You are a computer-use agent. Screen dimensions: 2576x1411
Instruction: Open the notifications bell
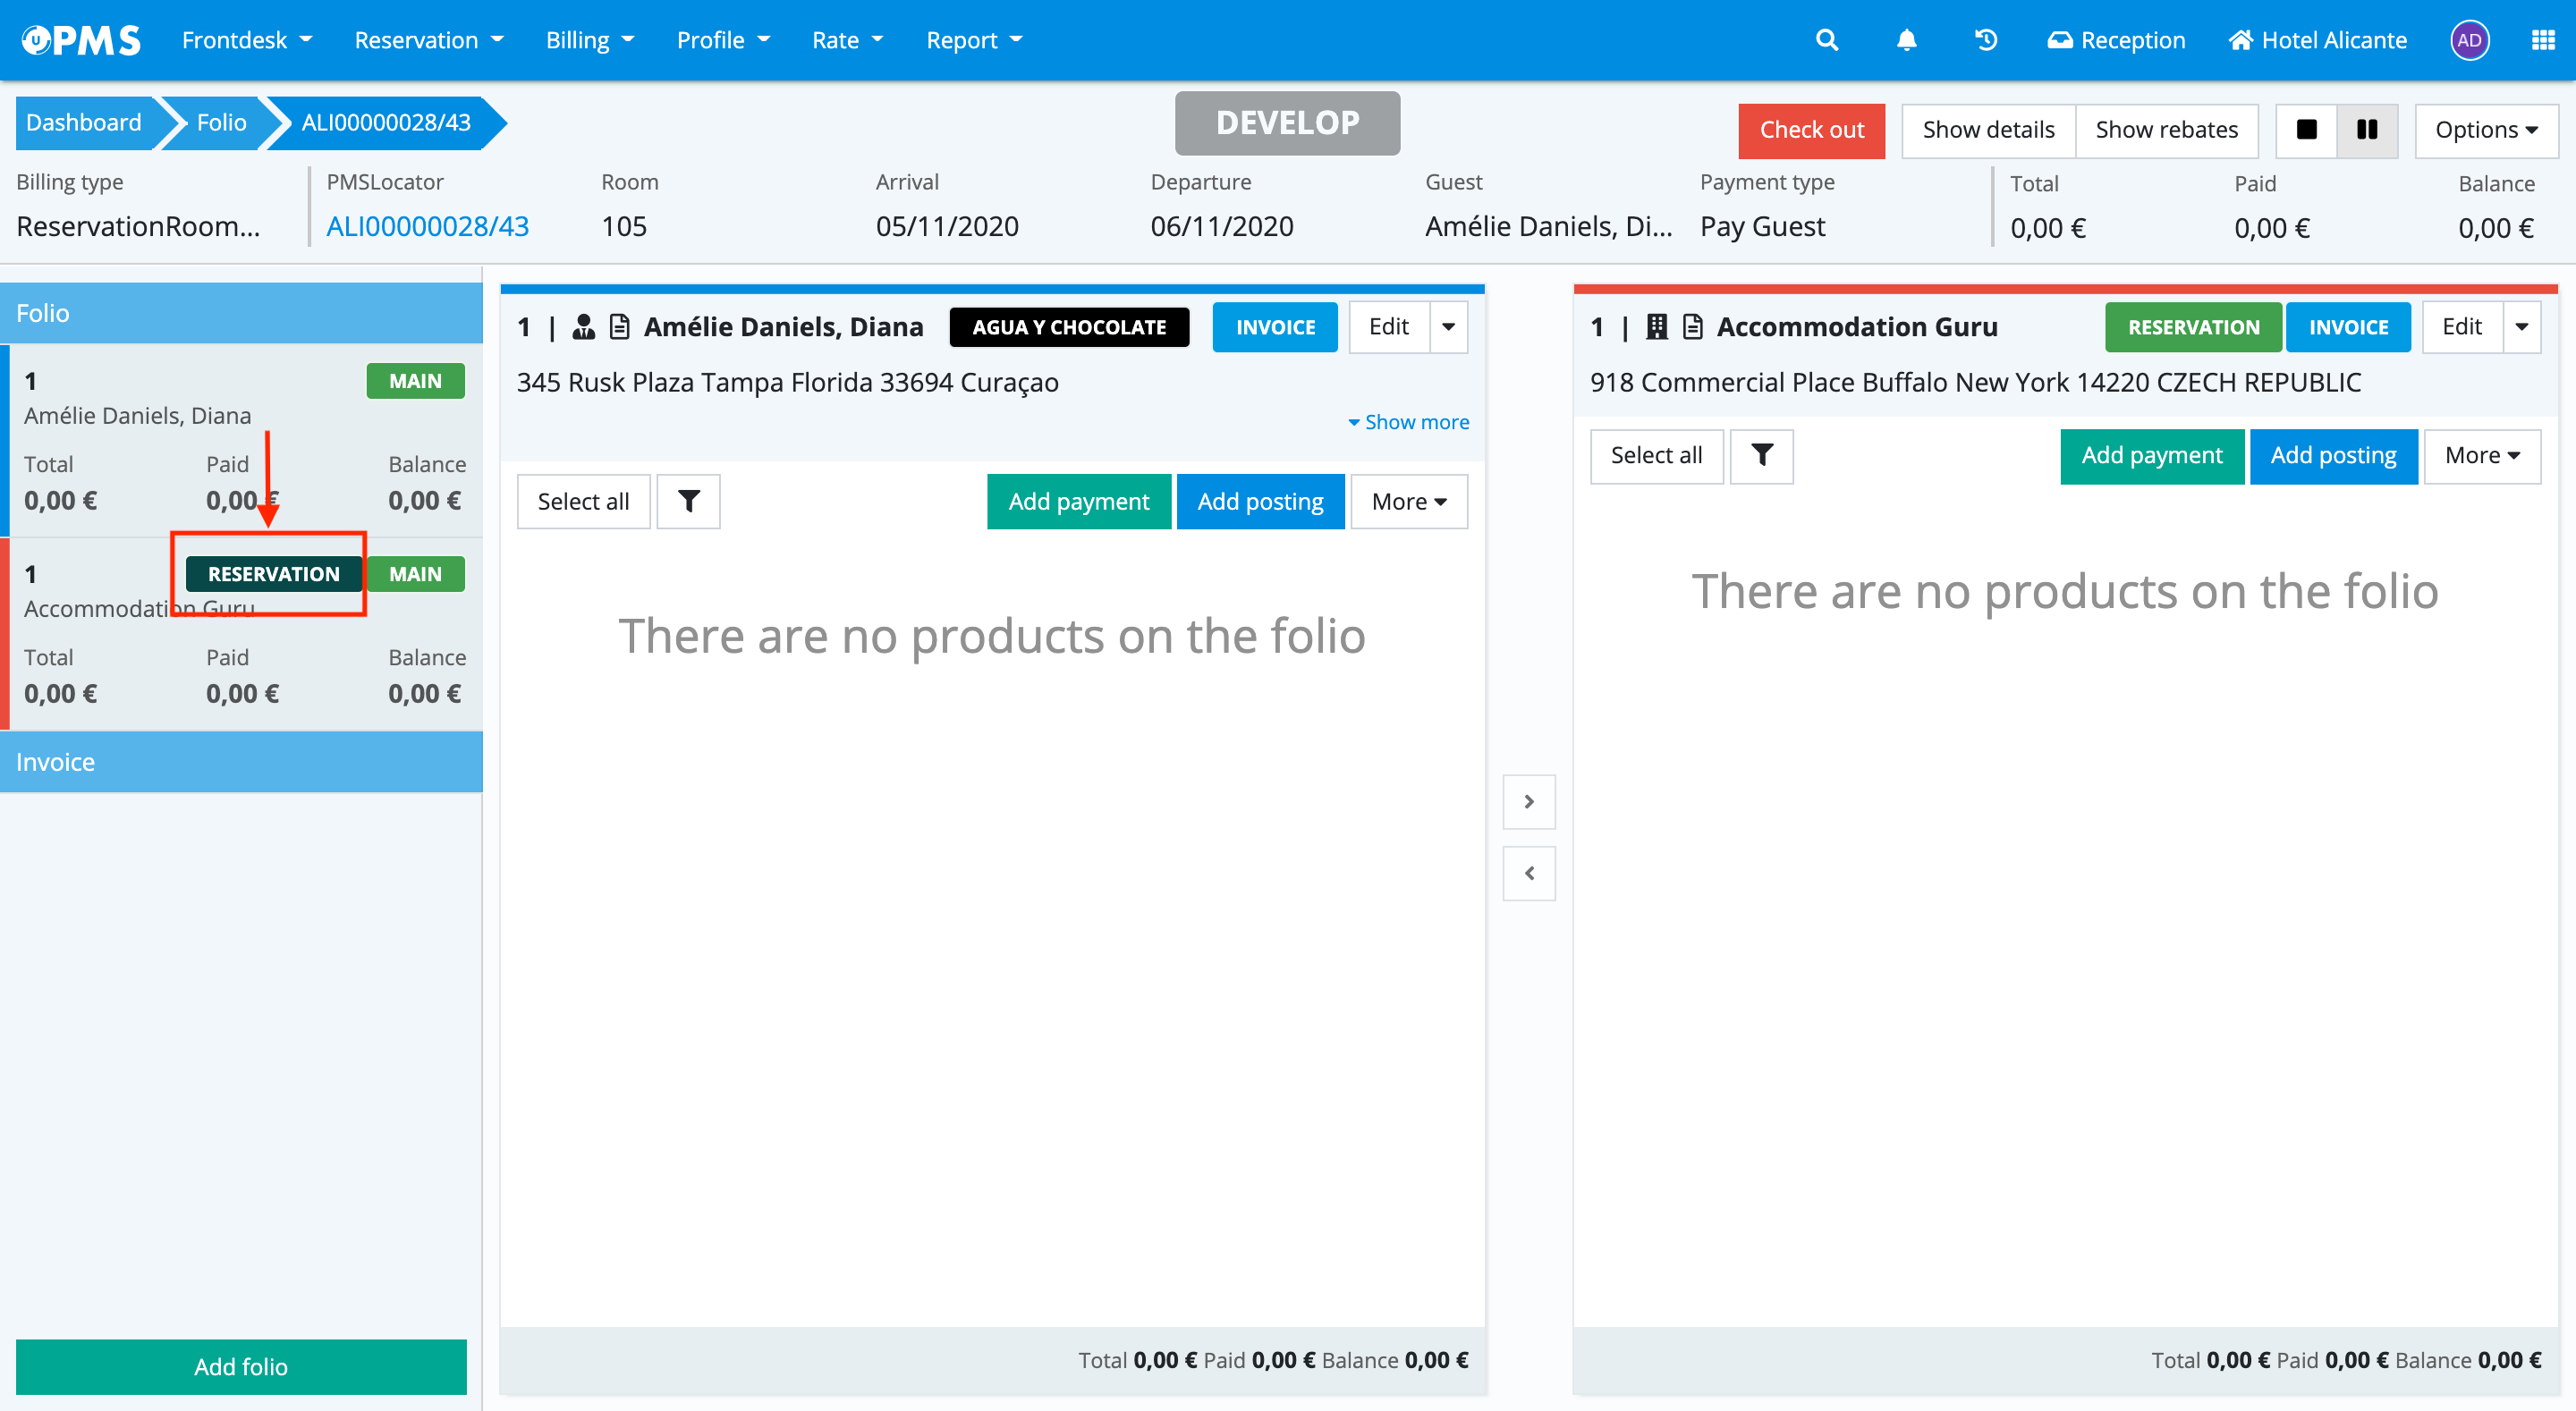coord(1906,40)
